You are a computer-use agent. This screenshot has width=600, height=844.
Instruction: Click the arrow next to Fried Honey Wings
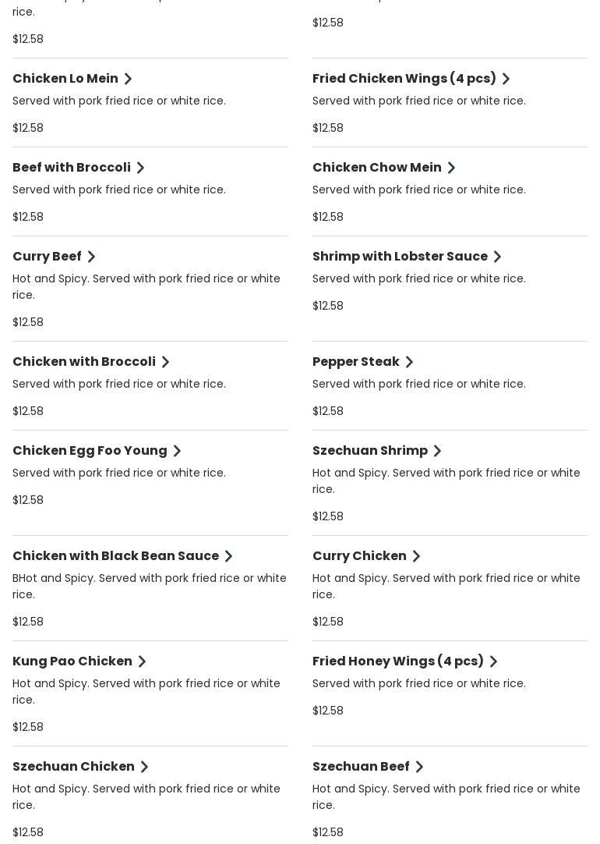[x=493, y=661]
